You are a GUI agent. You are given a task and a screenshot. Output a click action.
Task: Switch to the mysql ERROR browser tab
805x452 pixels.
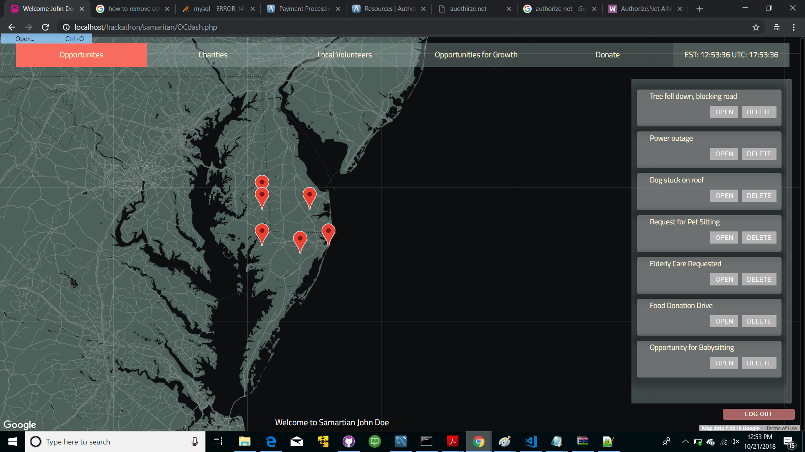click(x=218, y=9)
